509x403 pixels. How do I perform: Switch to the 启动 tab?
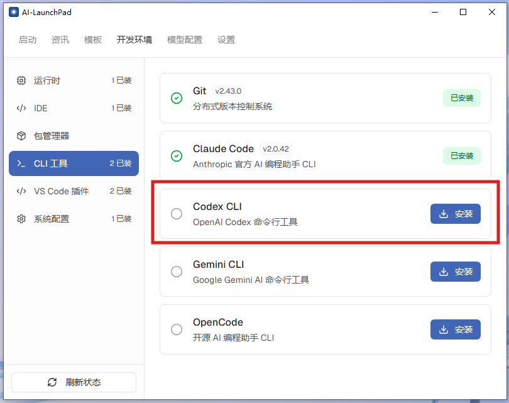(x=28, y=40)
